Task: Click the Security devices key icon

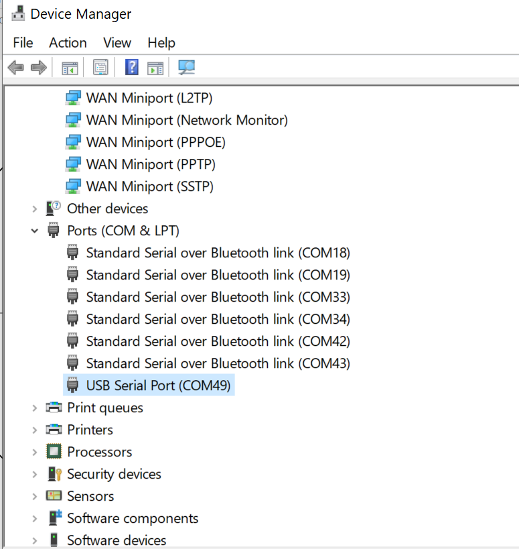Action: 54,474
